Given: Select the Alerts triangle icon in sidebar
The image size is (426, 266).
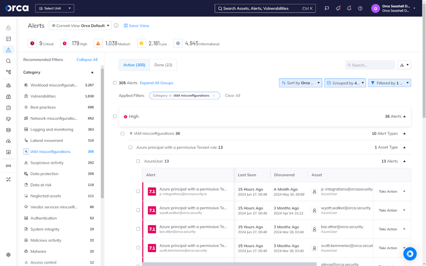Looking at the screenshot, I should point(8,50).
